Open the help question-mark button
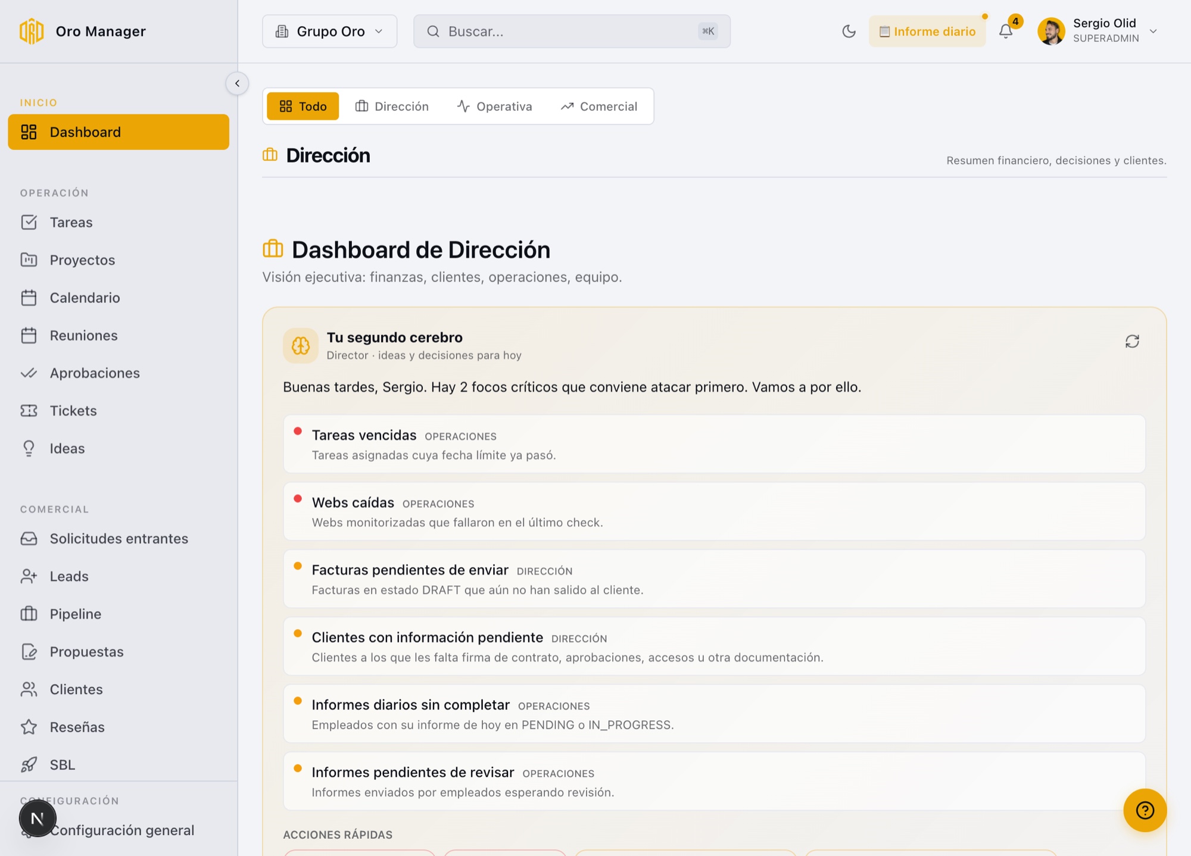The height and width of the screenshot is (856, 1191). 1145,810
